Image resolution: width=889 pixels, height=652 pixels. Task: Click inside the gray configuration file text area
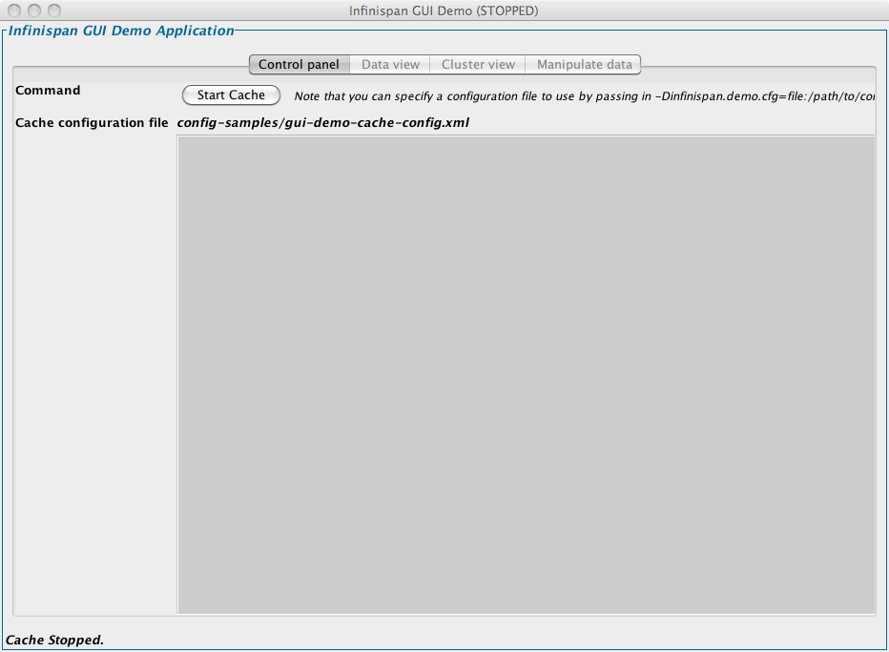point(527,374)
